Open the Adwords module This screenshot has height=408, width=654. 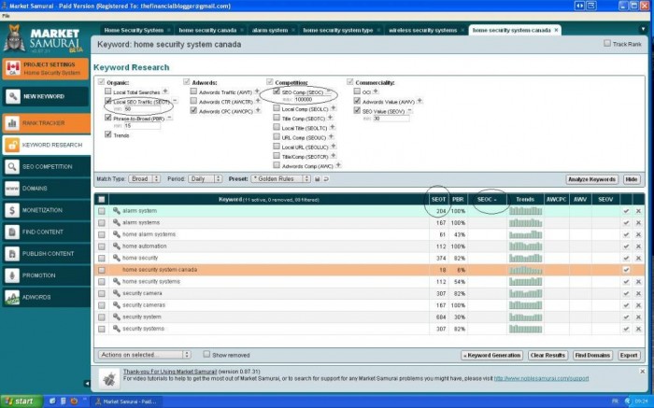click(x=46, y=297)
